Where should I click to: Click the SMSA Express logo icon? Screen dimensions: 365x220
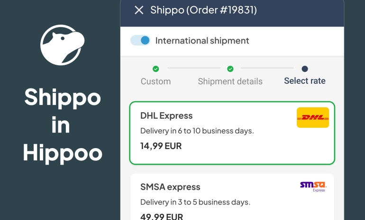pos(313,187)
